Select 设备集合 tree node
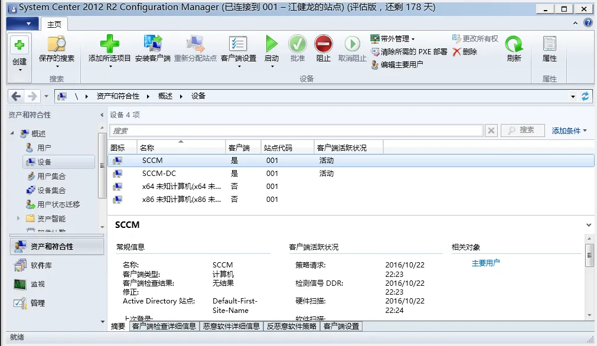The width and height of the screenshot is (597, 346). (45, 190)
